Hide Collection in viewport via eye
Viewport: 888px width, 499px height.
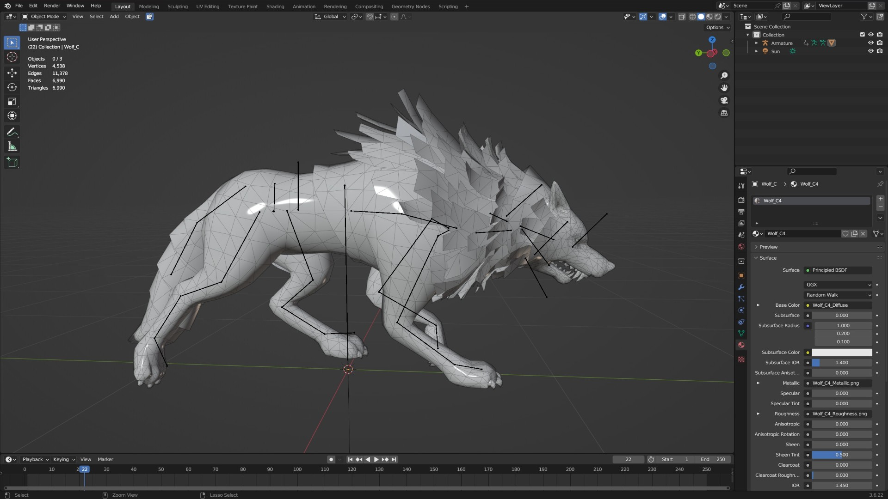pos(870,35)
